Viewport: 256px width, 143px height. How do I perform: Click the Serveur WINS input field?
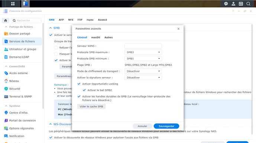pyautogui.click(x=143, y=46)
